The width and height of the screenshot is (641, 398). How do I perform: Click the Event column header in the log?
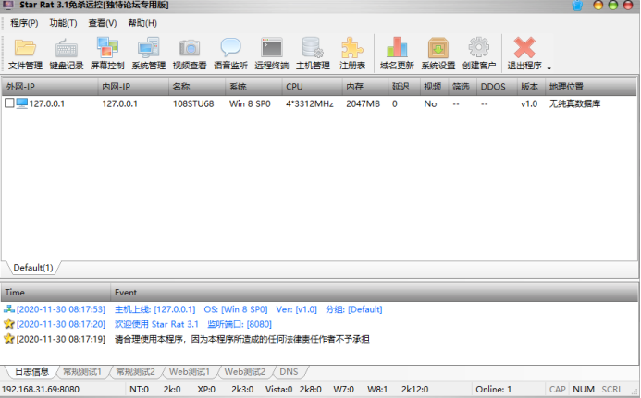(374, 293)
